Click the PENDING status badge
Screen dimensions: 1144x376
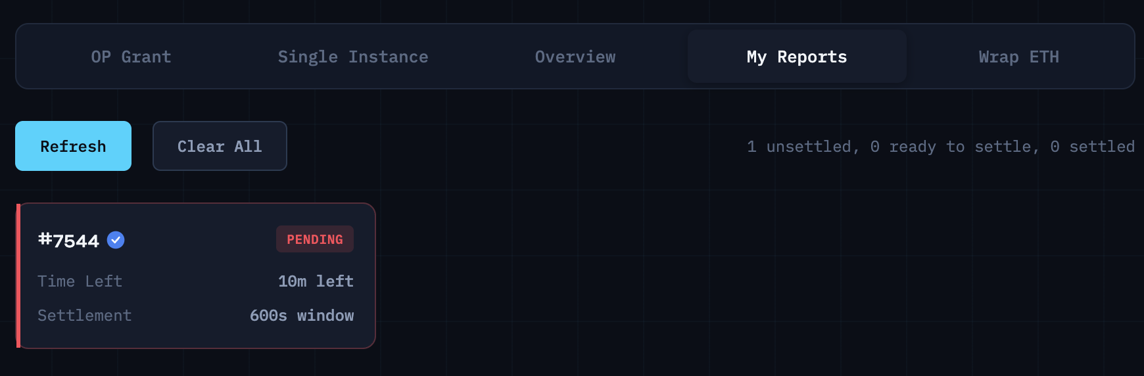[x=314, y=239]
